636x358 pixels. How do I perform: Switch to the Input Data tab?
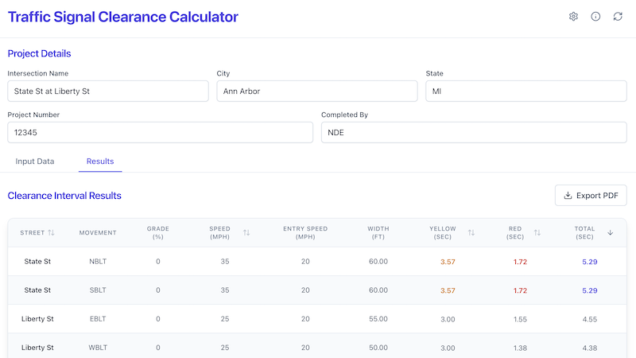pyautogui.click(x=35, y=161)
